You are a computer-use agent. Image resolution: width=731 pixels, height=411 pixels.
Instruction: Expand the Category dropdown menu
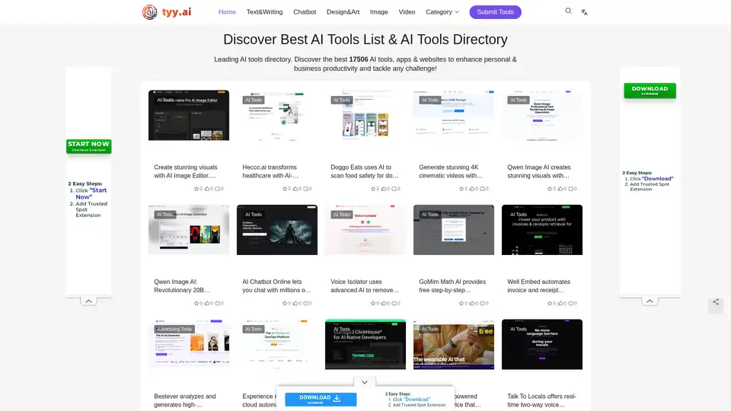point(442,12)
